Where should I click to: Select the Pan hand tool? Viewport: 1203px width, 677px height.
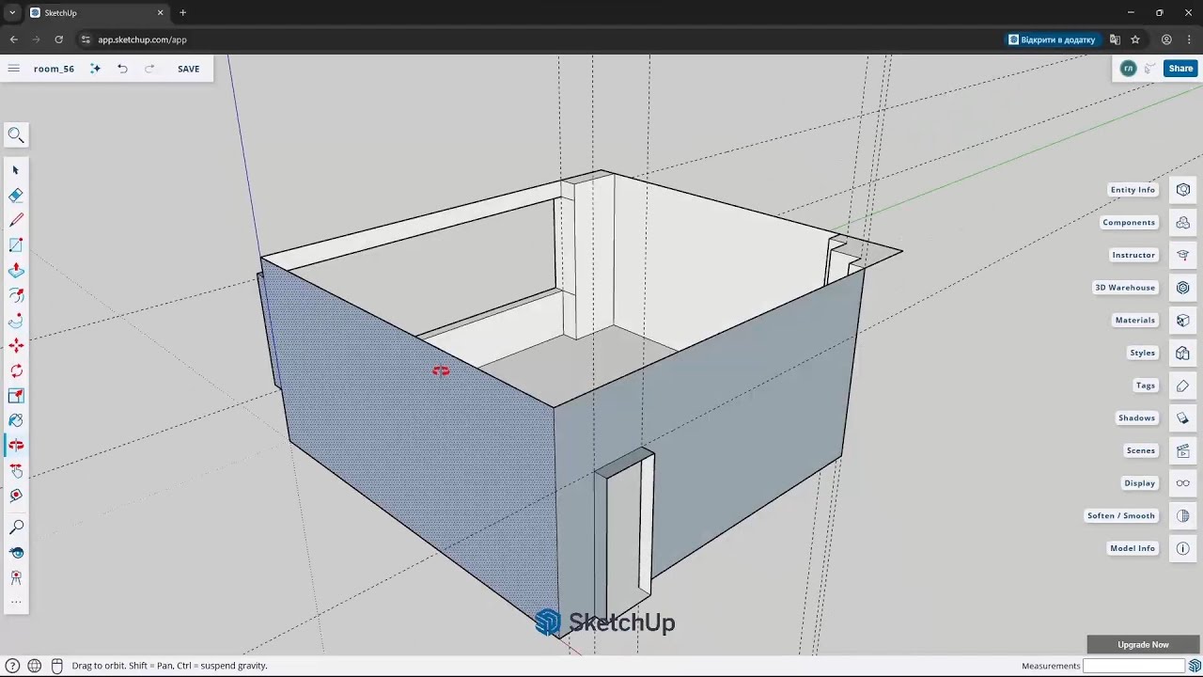point(16,471)
